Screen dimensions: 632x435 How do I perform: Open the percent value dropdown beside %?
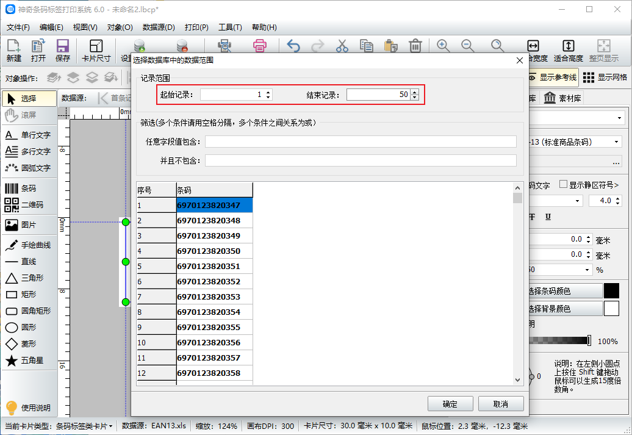(x=587, y=270)
